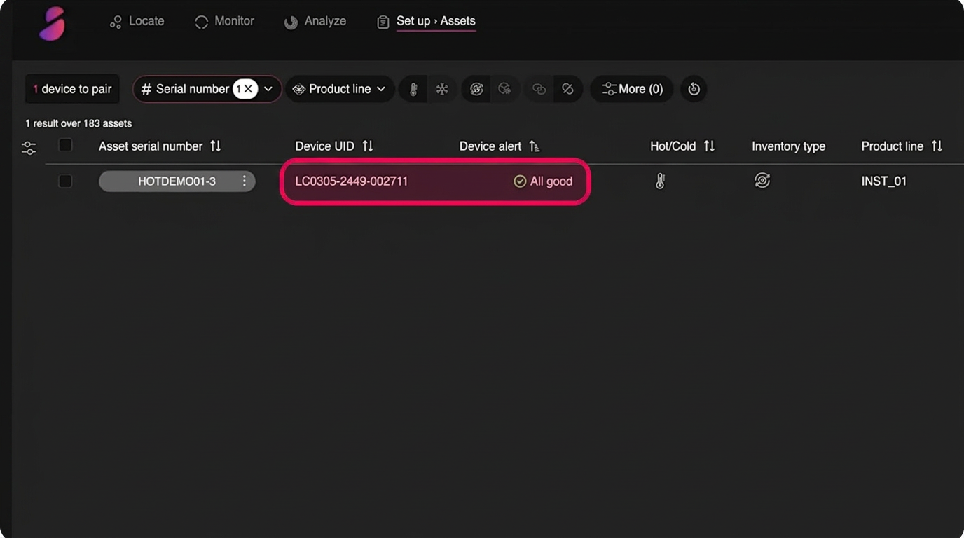The width and height of the screenshot is (964, 538).
Task: Open the Set up › Assets section
Action: pos(426,21)
